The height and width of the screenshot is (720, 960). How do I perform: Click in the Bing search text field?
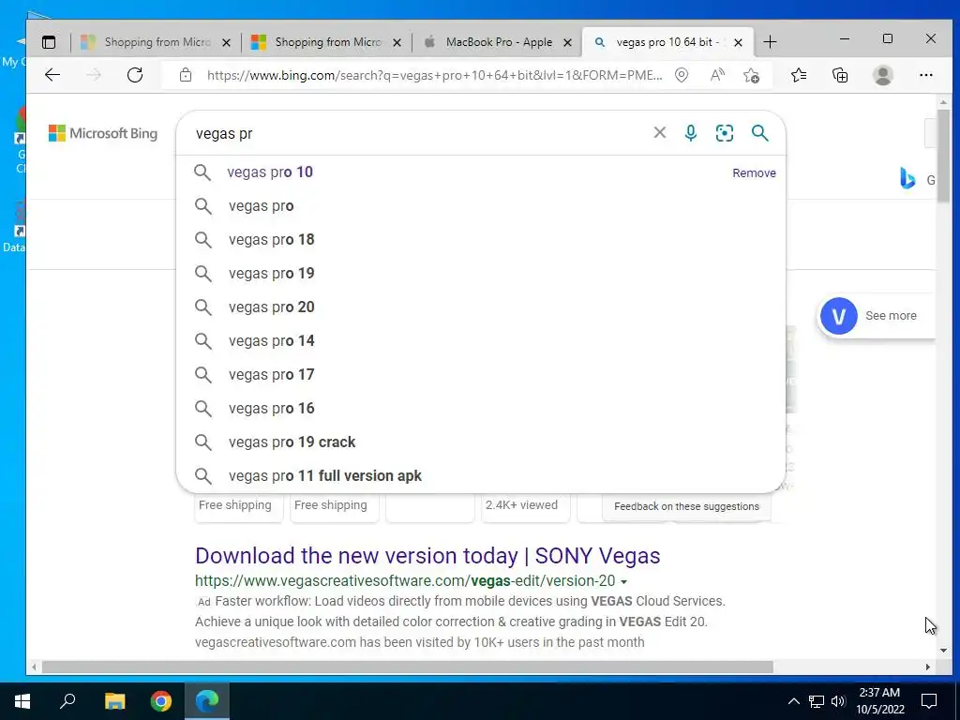(416, 133)
